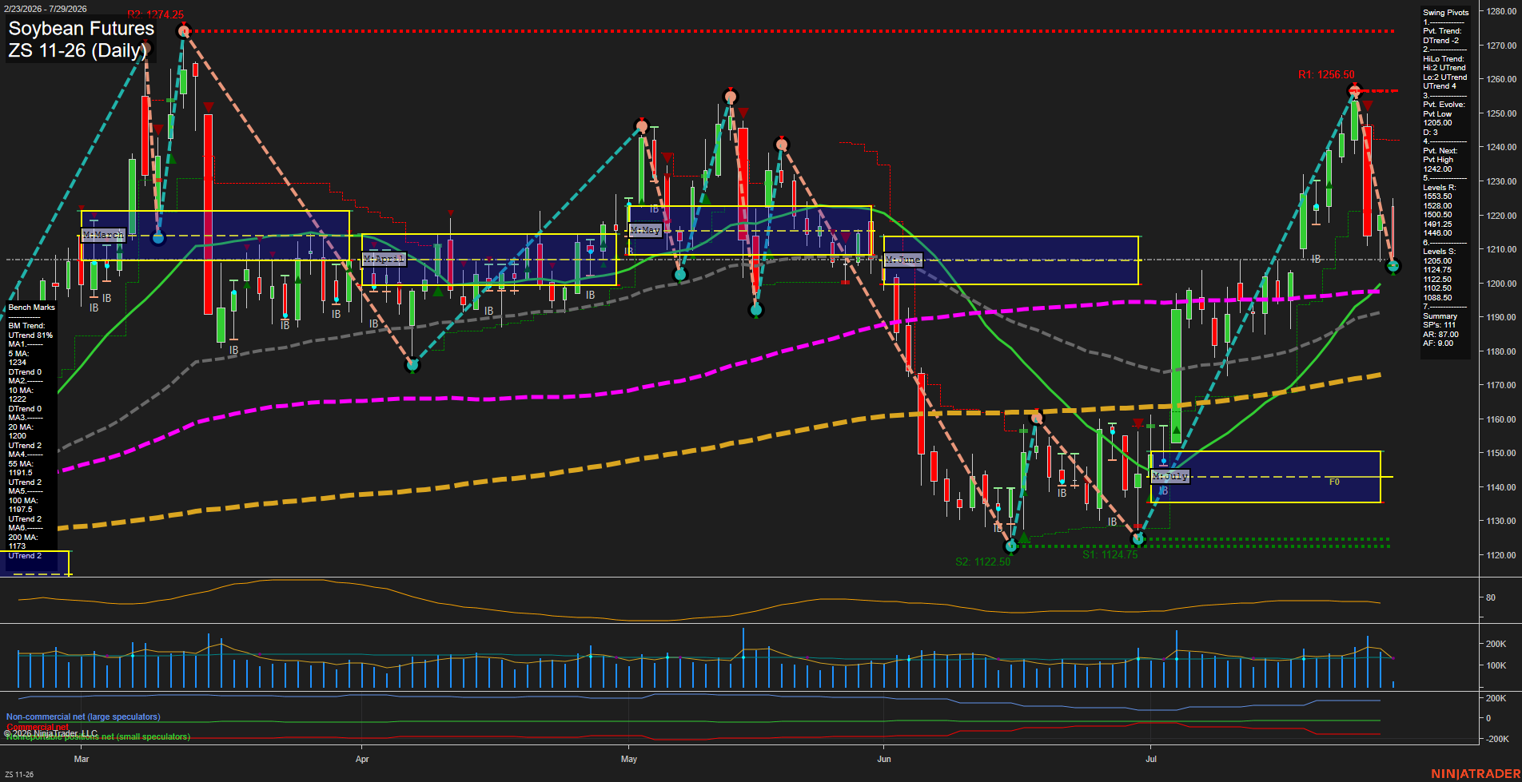The height and width of the screenshot is (782, 1522).
Task: Click support level '1088.50' in Swing Pivots
Action: click(1437, 298)
